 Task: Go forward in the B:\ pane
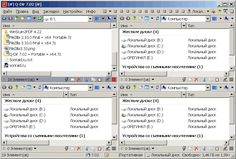point(10,18)
